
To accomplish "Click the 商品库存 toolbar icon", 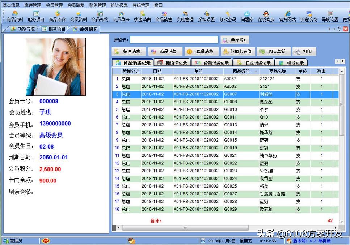I will pyautogui.click(x=57, y=16).
